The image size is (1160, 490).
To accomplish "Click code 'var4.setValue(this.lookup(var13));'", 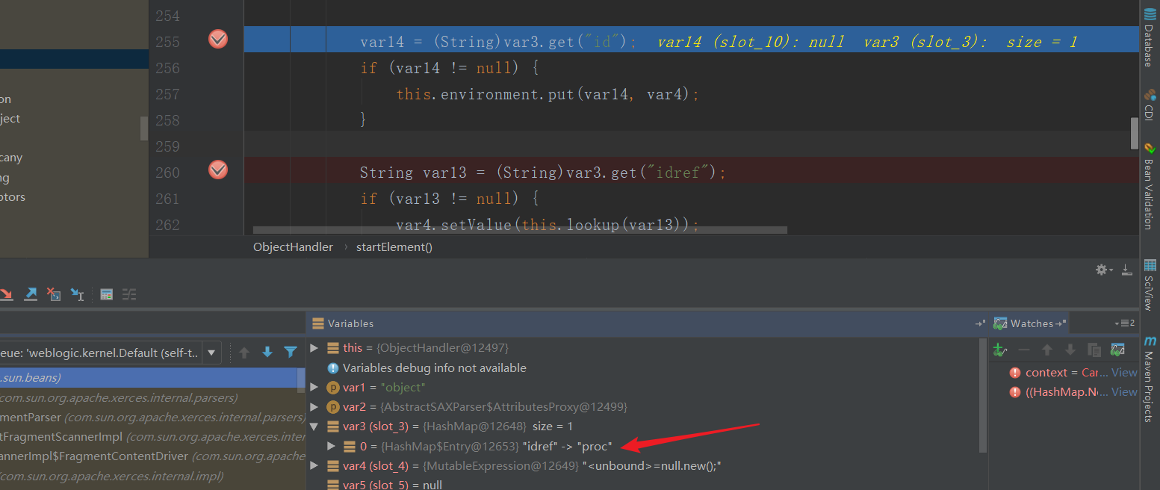I will pyautogui.click(x=548, y=224).
